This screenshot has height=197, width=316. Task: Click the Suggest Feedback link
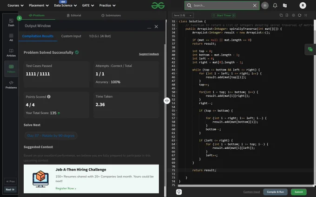click(149, 54)
